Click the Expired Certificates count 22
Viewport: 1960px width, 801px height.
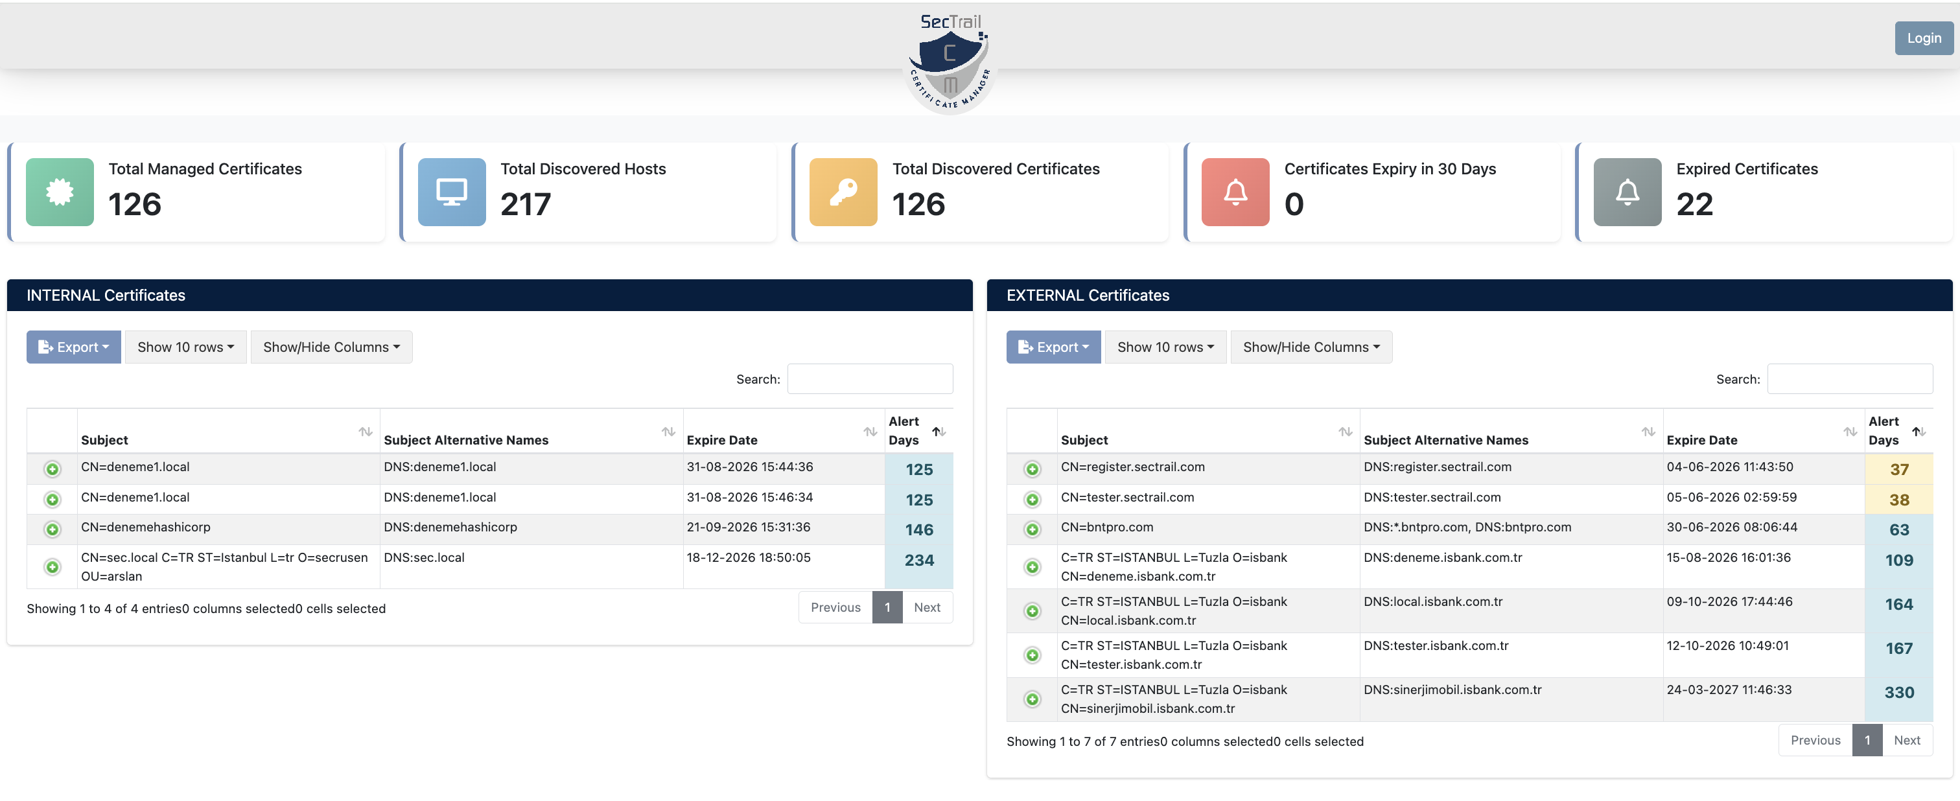tap(1694, 204)
